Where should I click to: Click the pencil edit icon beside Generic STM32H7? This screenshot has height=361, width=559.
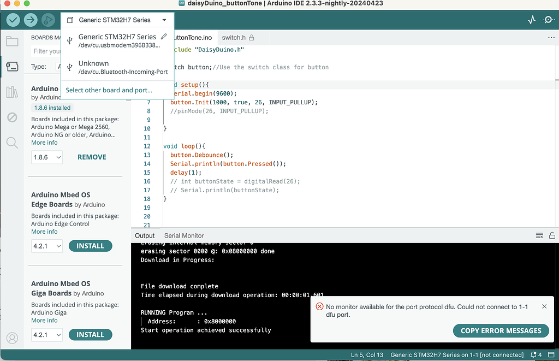164,37
